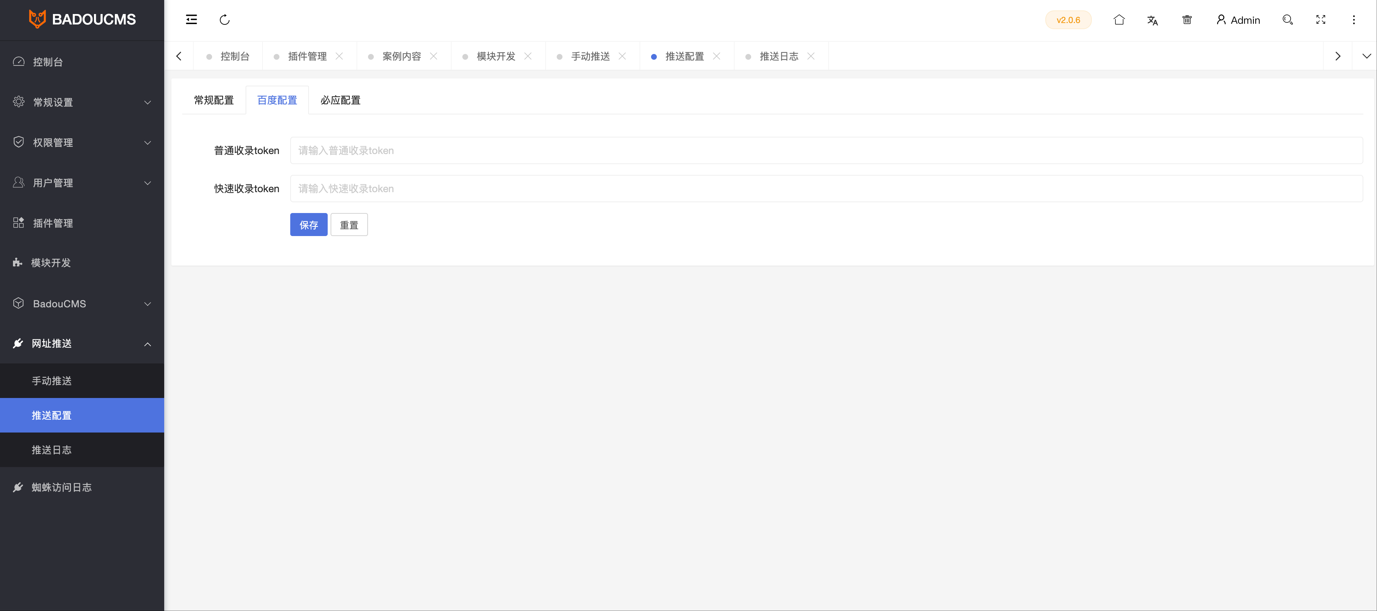Click the trash clear-cache icon
1377x611 pixels.
tap(1187, 20)
